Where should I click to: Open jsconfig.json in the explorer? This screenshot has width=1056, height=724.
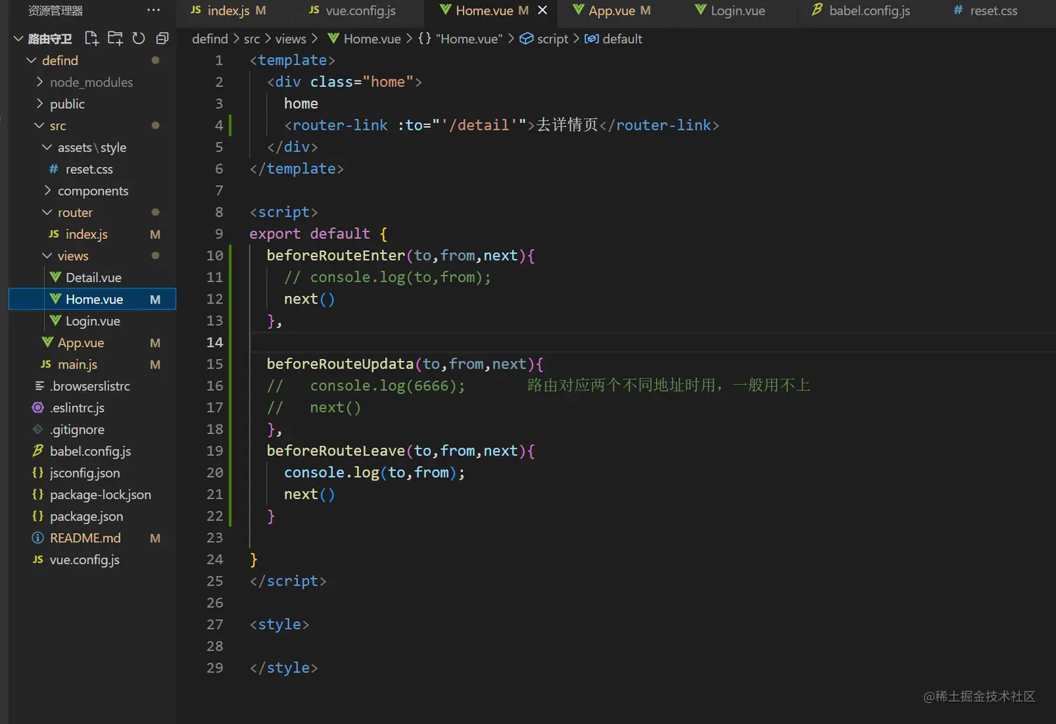coord(92,473)
